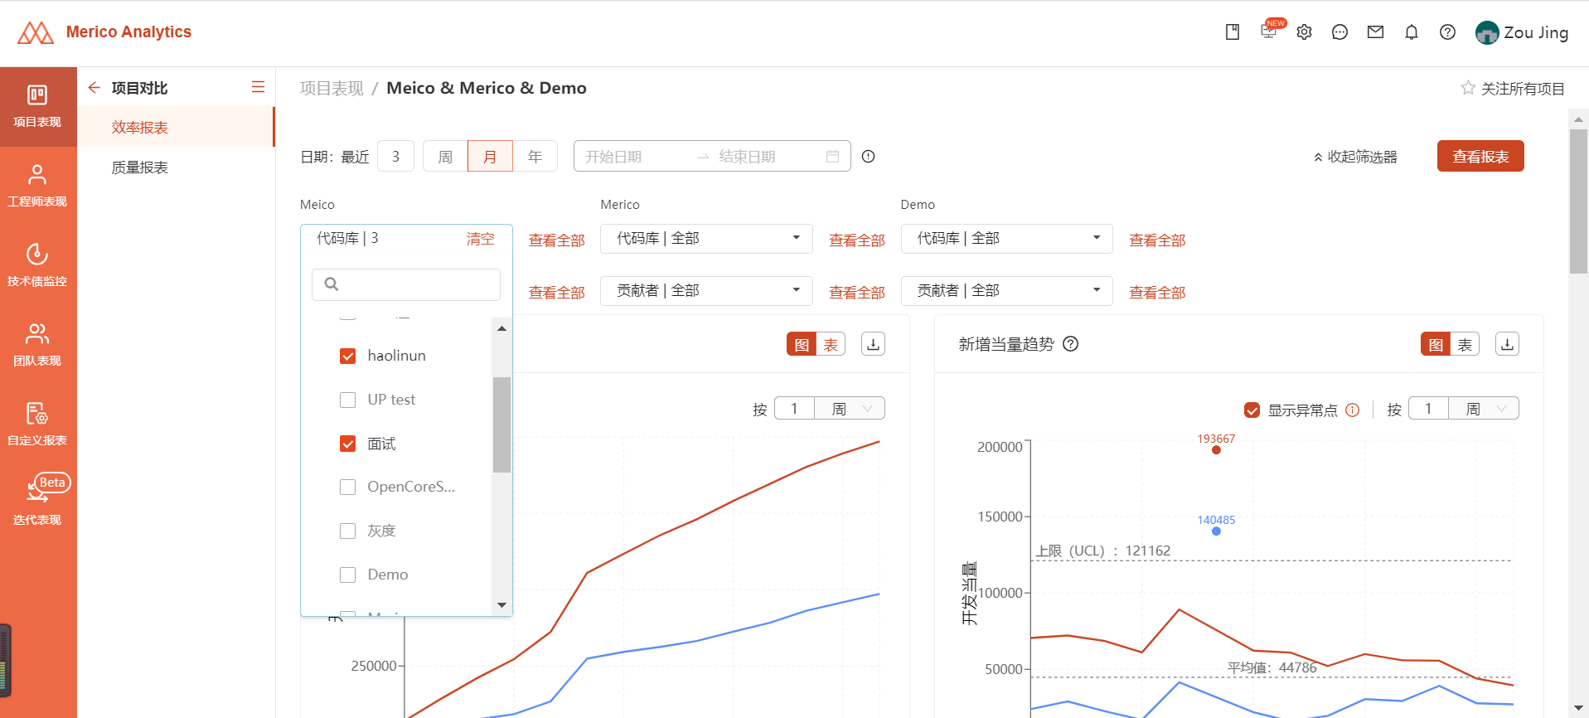The height and width of the screenshot is (718, 1589).
Task: Go to 技术债监控 in sidebar
Action: 37,265
